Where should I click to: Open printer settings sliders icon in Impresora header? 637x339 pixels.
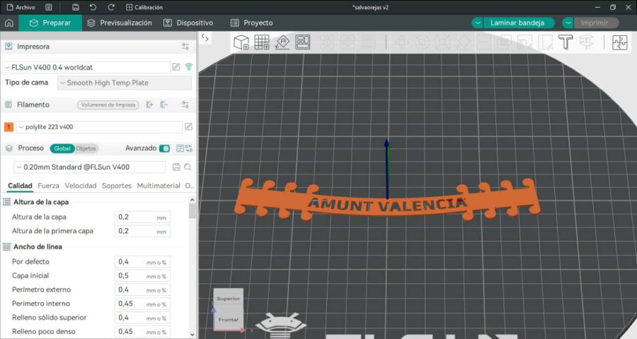[185, 47]
